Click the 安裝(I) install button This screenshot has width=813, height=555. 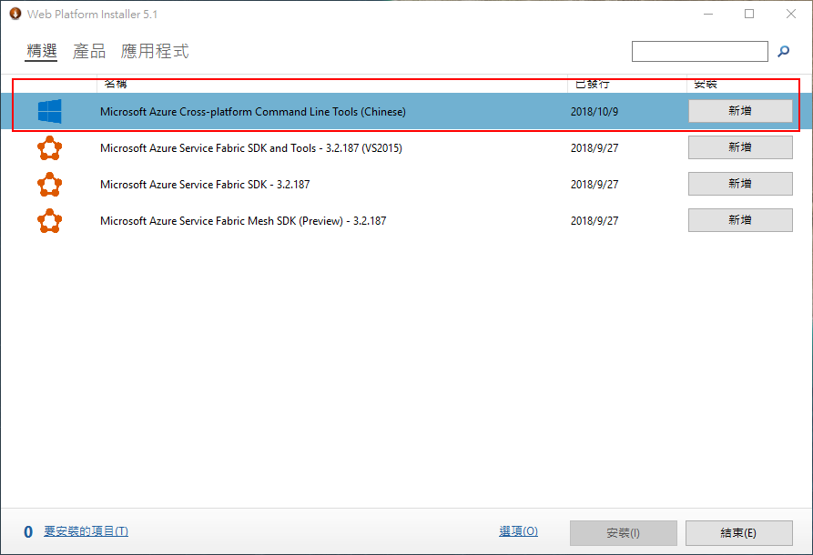click(624, 533)
